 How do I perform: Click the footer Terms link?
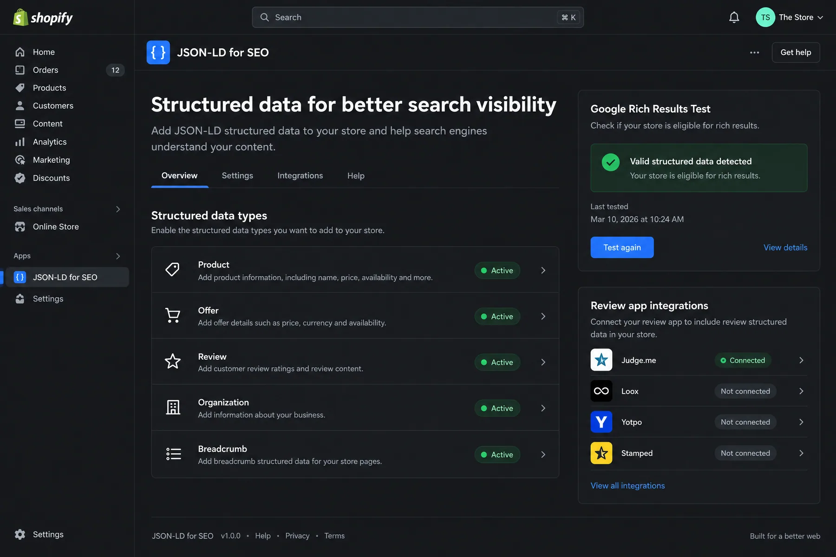(x=334, y=536)
